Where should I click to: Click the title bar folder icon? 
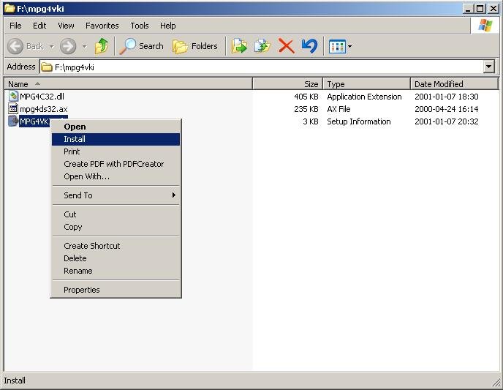click(10, 8)
